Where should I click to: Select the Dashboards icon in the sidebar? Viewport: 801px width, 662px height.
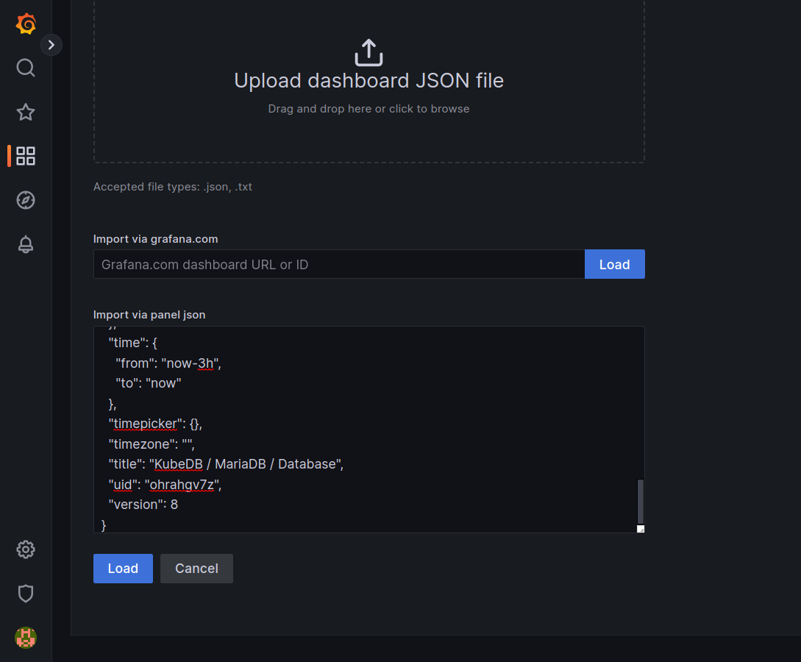[26, 156]
